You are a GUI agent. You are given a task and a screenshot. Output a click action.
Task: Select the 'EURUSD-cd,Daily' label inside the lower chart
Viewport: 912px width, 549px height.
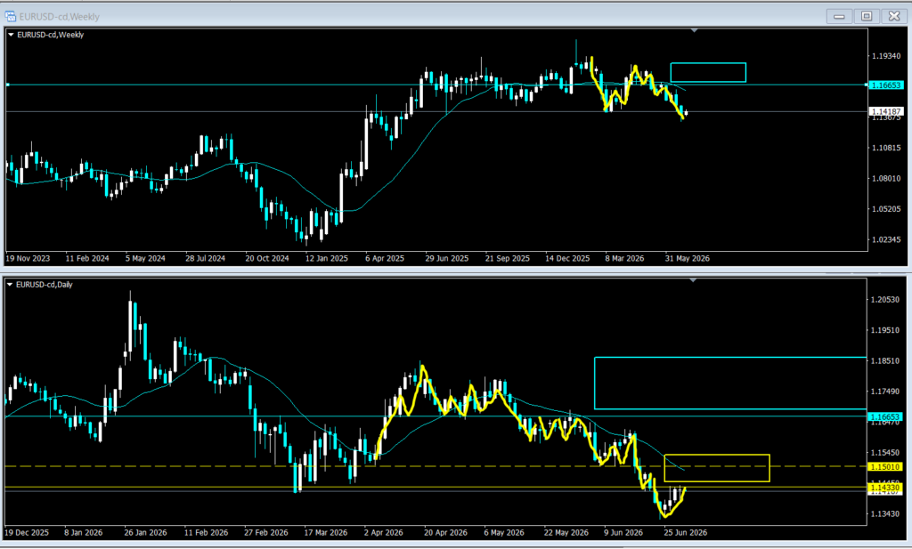click(45, 285)
